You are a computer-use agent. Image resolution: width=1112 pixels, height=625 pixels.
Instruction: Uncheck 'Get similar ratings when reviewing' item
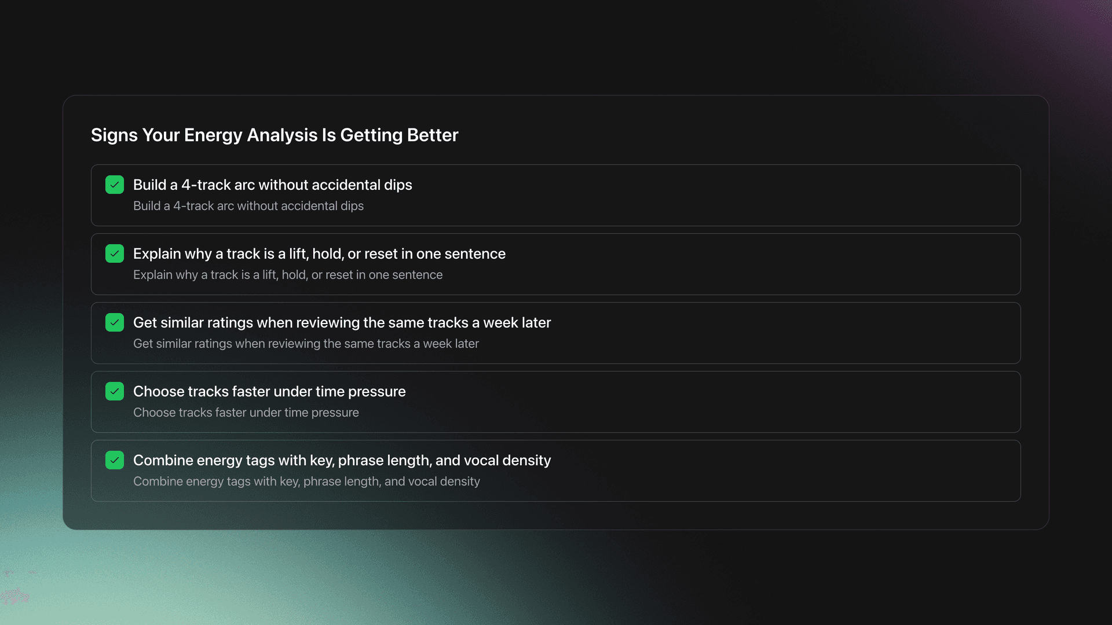(x=114, y=322)
